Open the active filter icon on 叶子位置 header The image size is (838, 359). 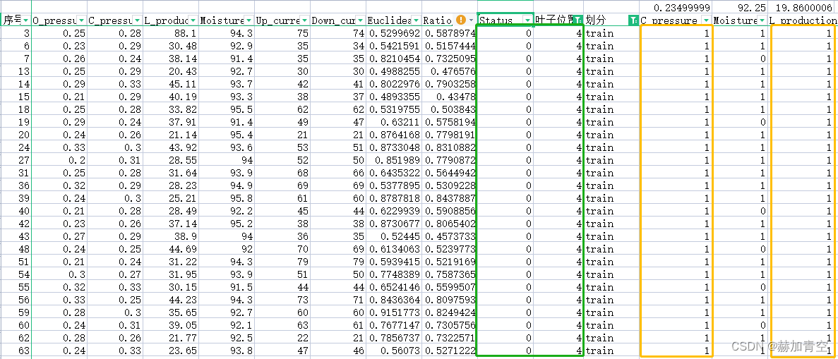pos(578,20)
